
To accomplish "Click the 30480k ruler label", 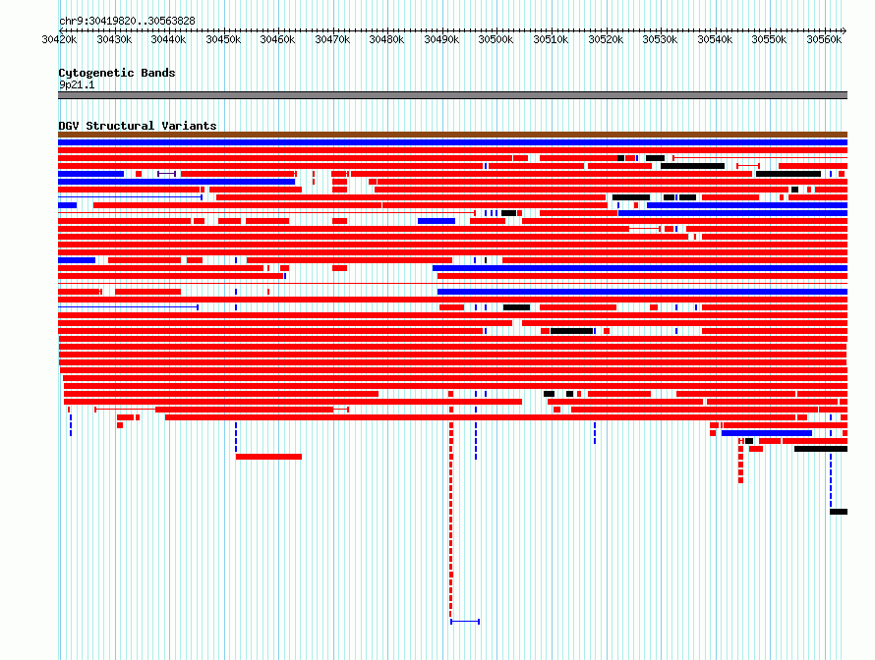I will [x=386, y=39].
